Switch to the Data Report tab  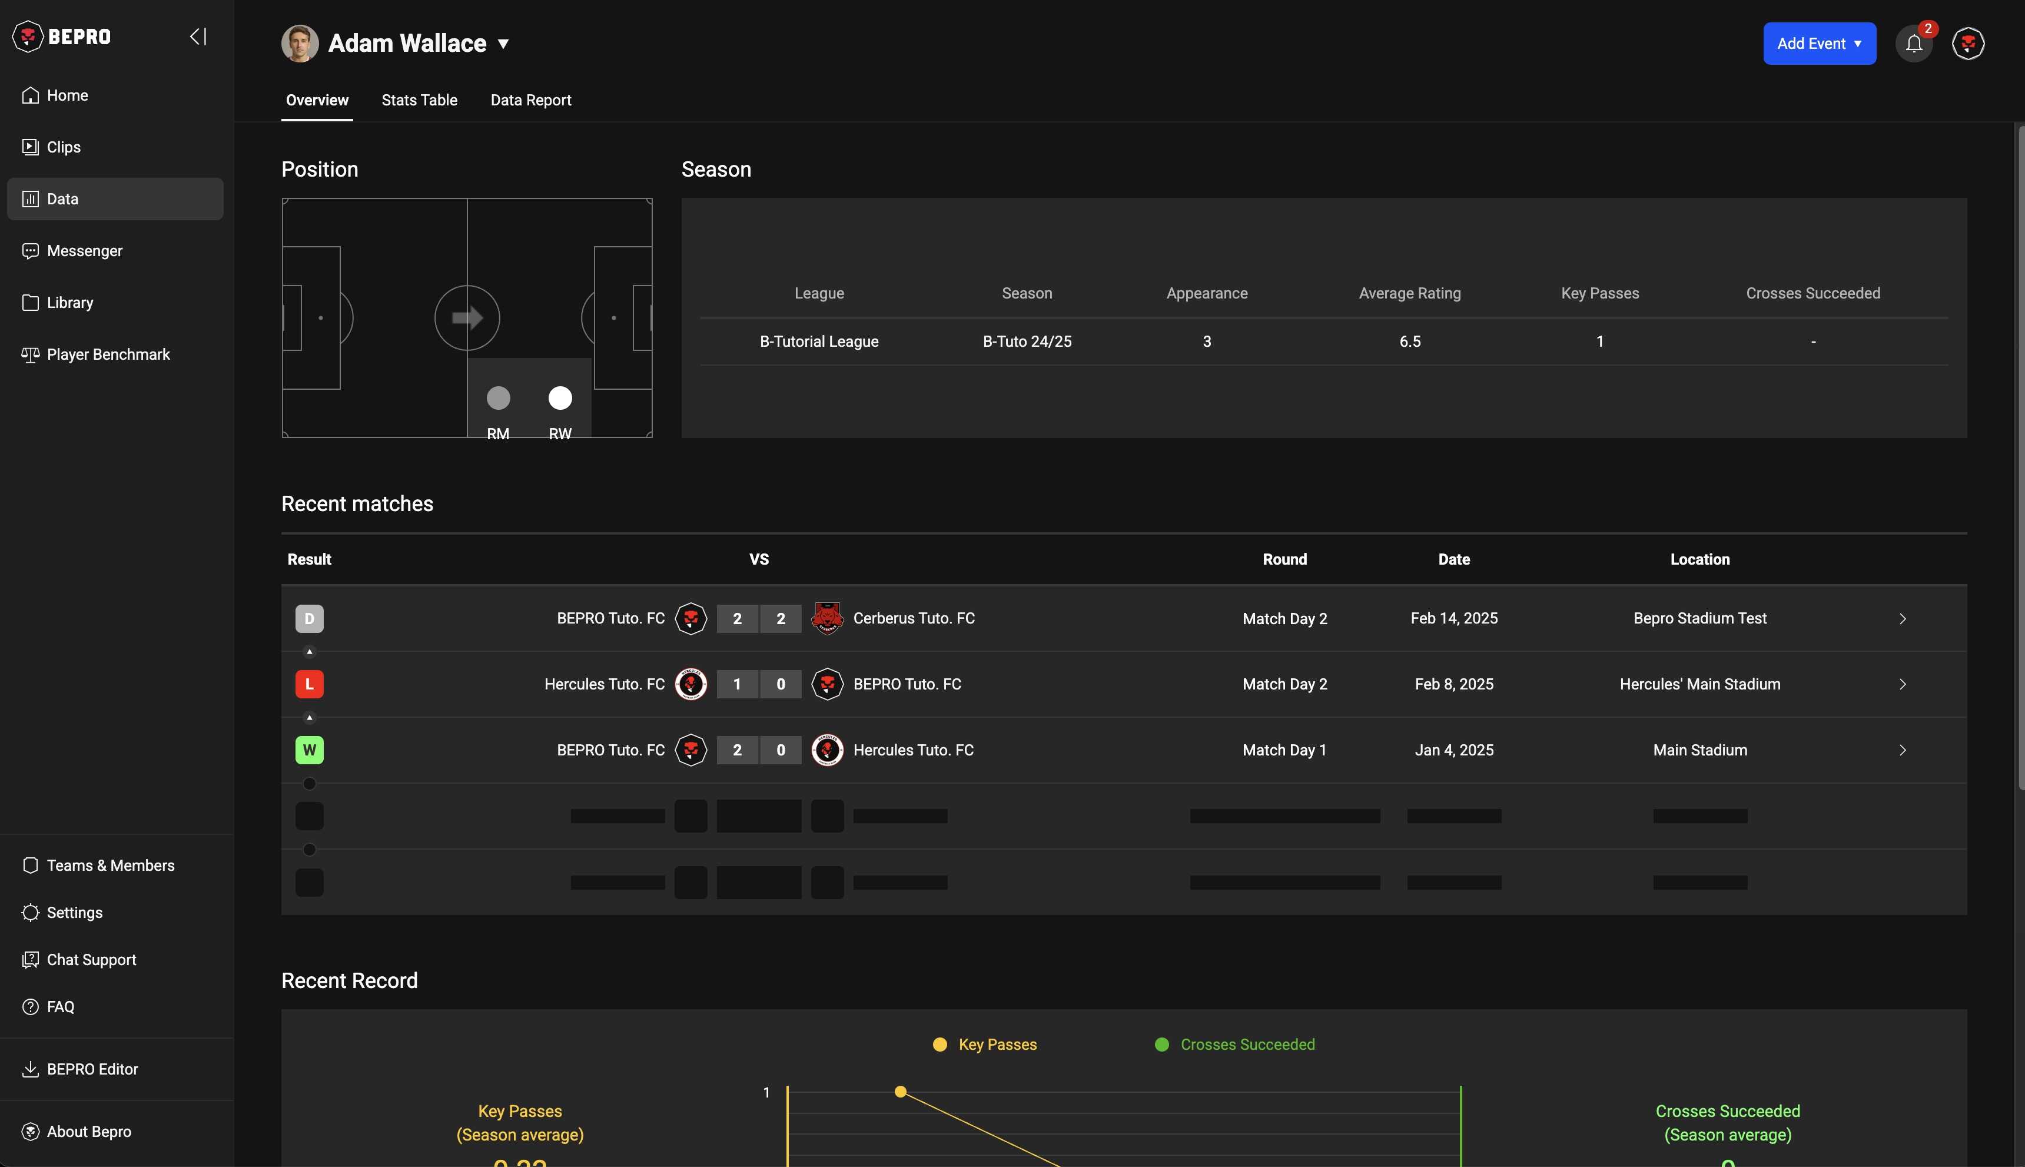pos(530,100)
